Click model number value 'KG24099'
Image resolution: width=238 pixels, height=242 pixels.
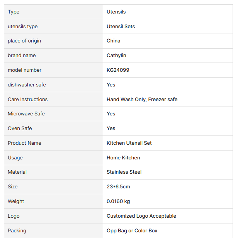[118, 70]
